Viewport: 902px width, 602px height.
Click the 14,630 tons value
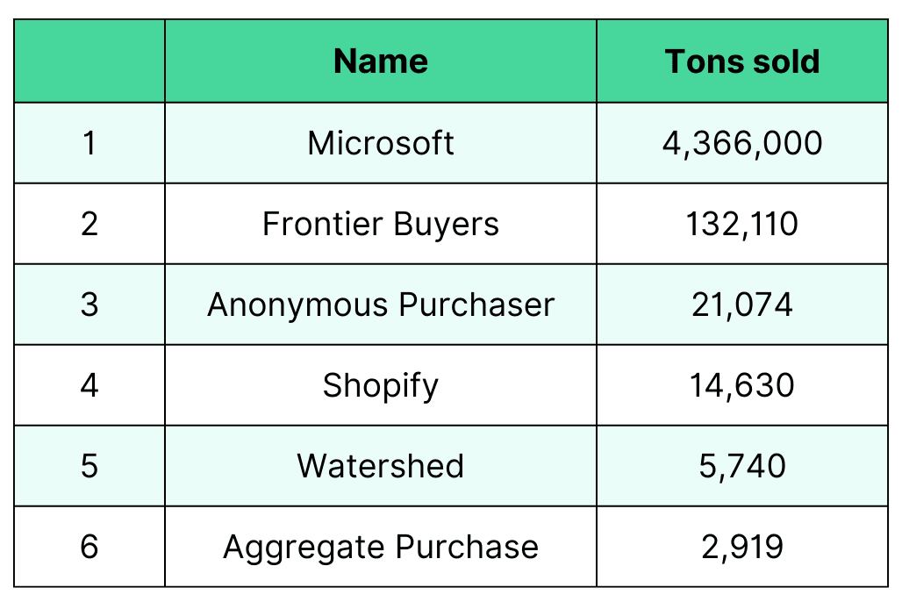742,385
